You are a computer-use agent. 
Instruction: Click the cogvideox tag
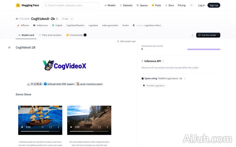[93, 25]
